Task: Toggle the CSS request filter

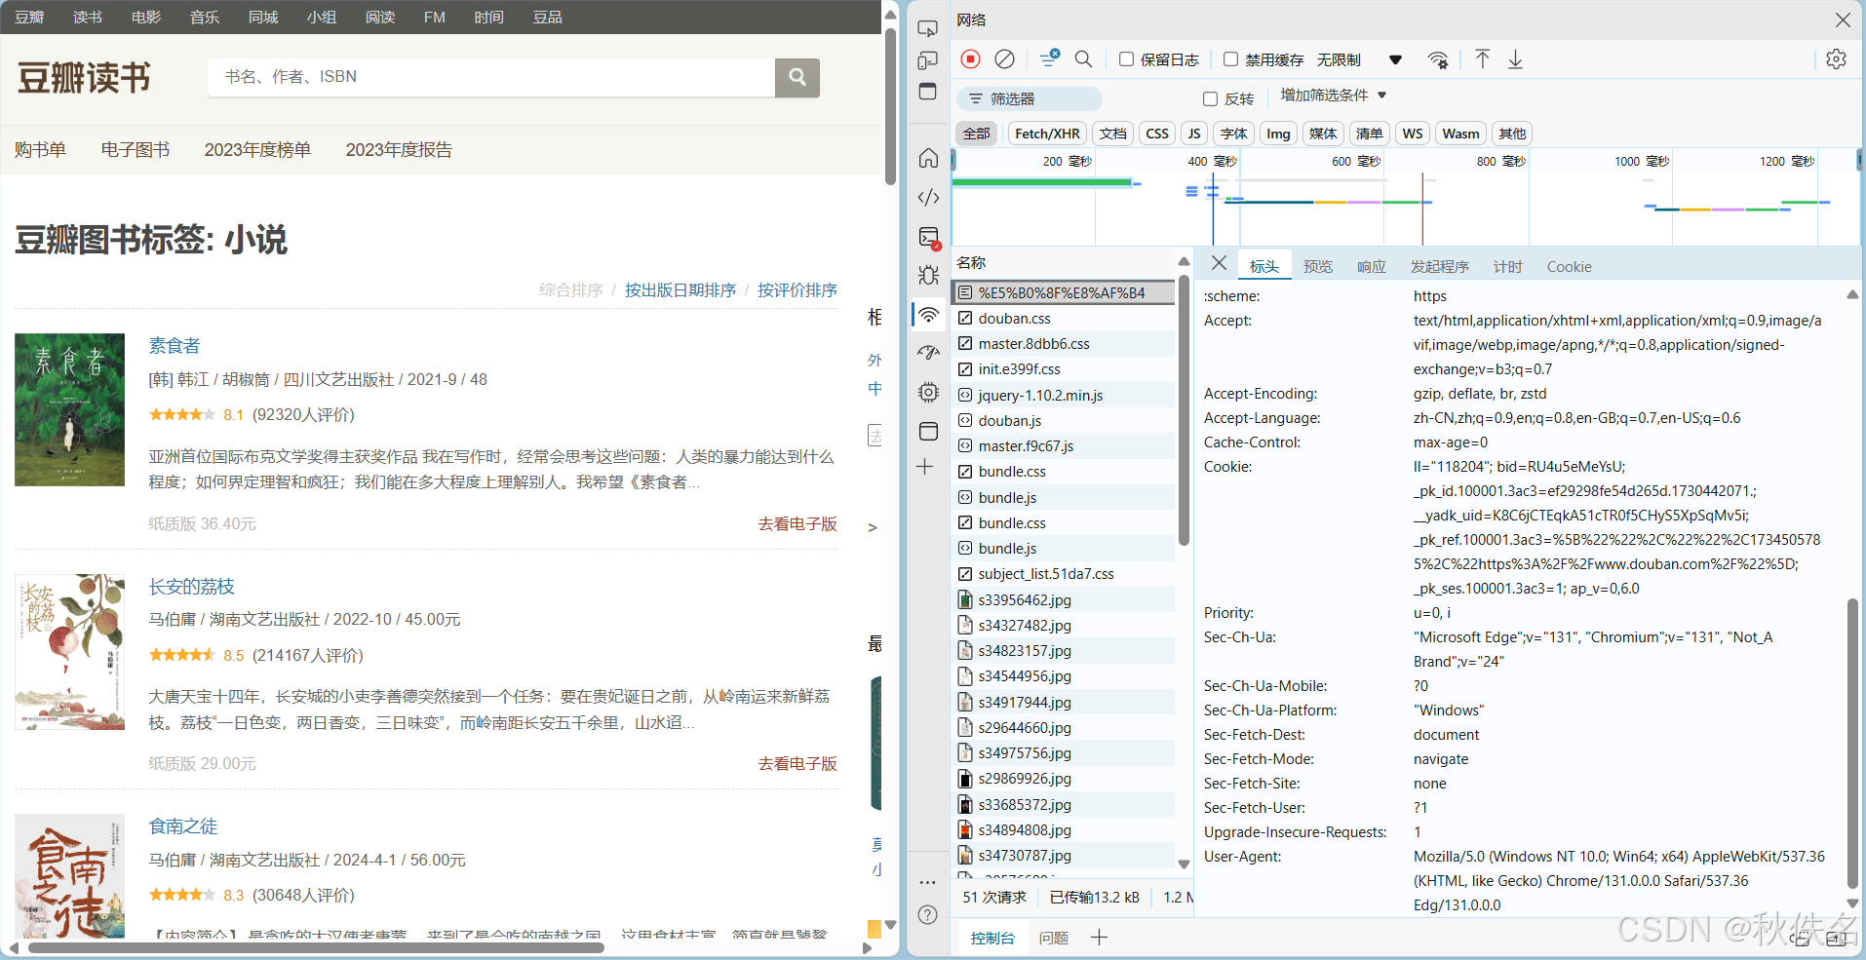Action: point(1157,134)
